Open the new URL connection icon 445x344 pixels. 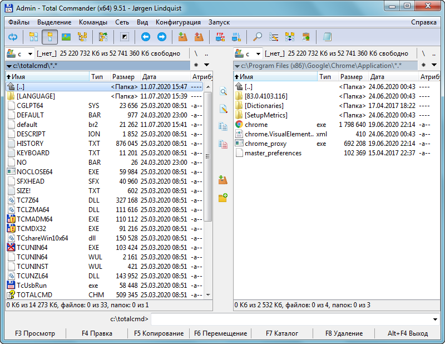point(236,37)
